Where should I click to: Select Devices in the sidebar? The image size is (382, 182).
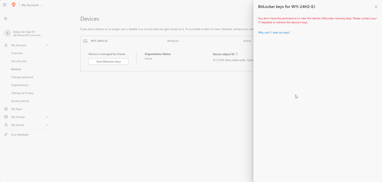pyautogui.click(x=16, y=69)
